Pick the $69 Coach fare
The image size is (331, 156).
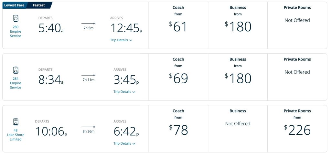(x=178, y=78)
